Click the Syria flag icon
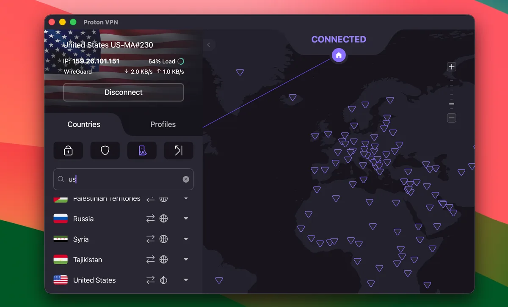Viewport: 508px width, 307px height. pyautogui.click(x=61, y=239)
